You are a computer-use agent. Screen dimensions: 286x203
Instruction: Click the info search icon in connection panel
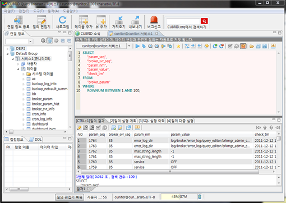click(x=43, y=40)
